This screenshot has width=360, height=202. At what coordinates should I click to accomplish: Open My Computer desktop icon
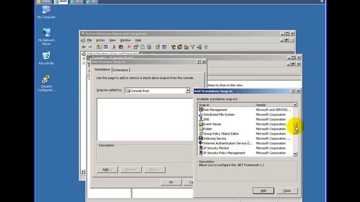[x=46, y=12]
